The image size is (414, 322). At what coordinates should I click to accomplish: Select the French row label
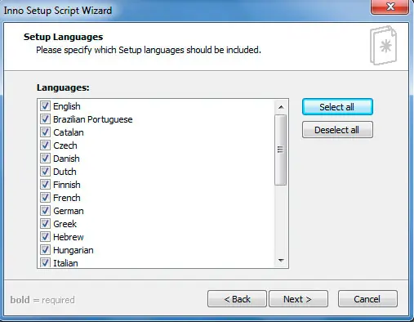tap(67, 198)
